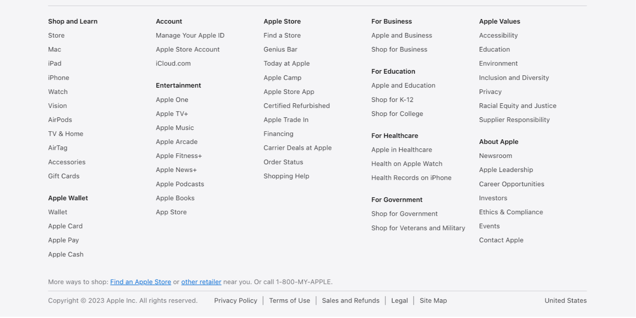
Task: Open Accessories link
Action: click(67, 162)
